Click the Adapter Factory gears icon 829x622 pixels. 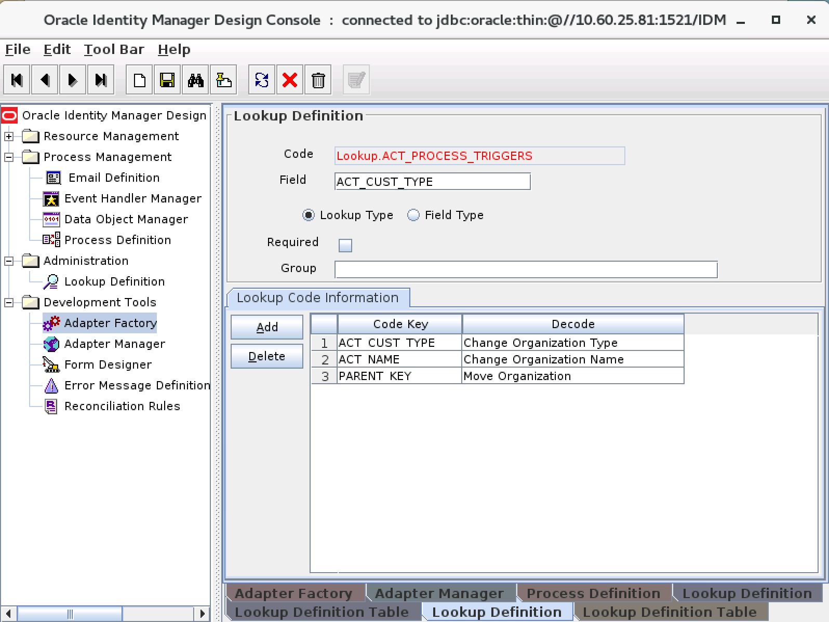tap(51, 323)
